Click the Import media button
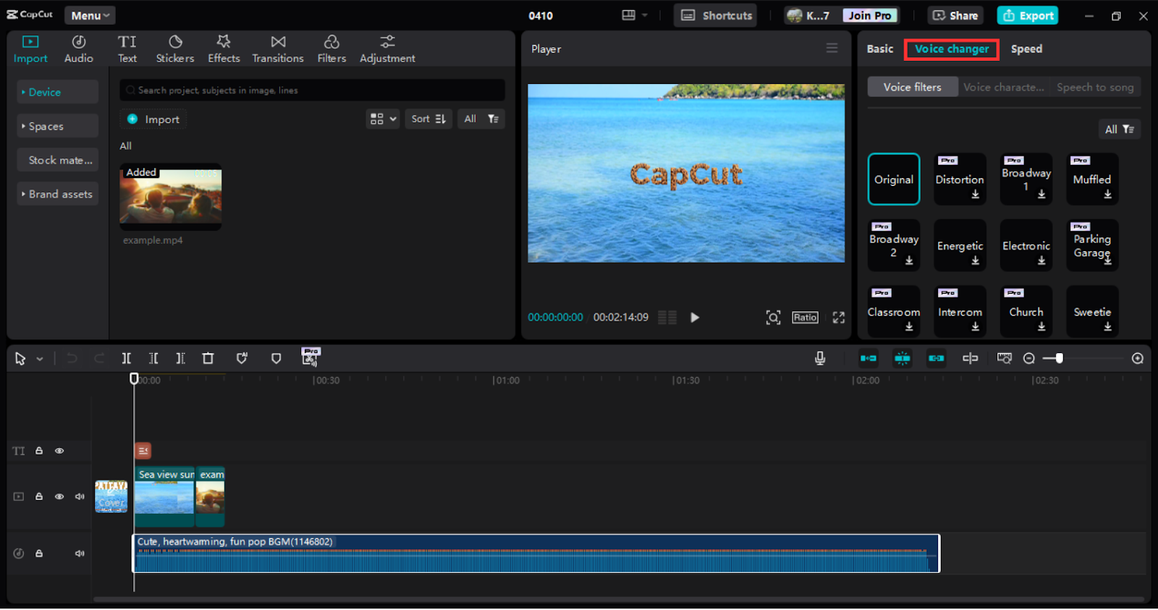1158x610 pixels. pyautogui.click(x=153, y=119)
